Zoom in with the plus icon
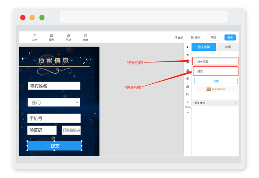The height and width of the screenshot is (178, 259). [188, 102]
